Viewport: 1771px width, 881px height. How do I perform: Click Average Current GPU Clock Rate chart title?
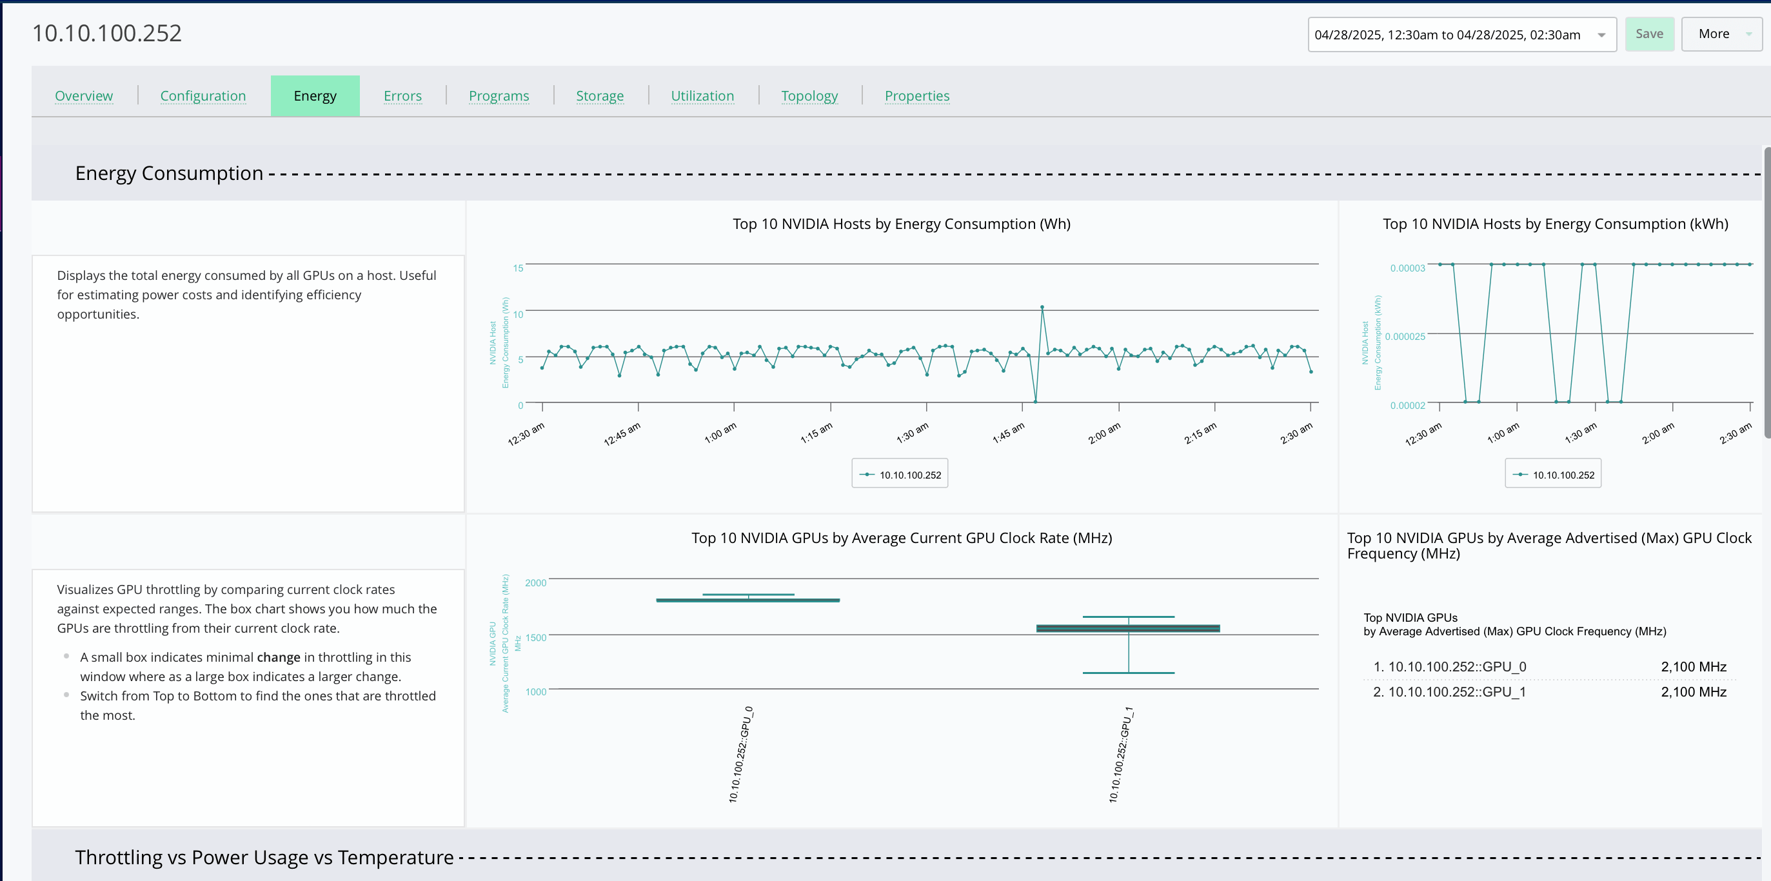click(902, 538)
